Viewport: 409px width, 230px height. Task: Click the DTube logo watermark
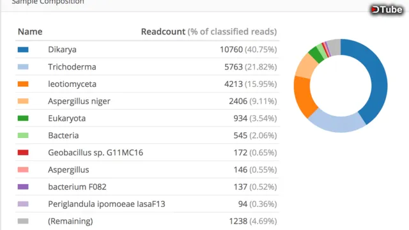(387, 10)
